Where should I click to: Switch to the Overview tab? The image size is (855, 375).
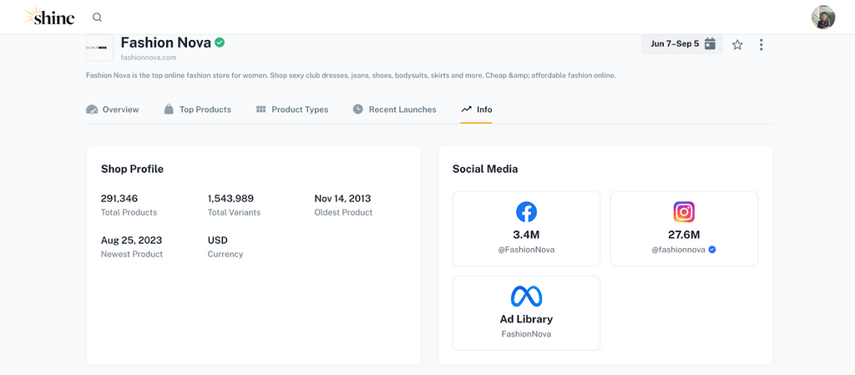pyautogui.click(x=113, y=109)
